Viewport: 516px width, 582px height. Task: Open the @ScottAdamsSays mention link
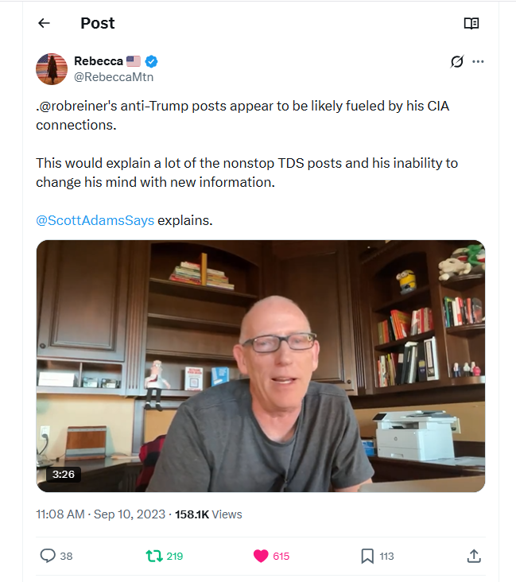click(95, 219)
